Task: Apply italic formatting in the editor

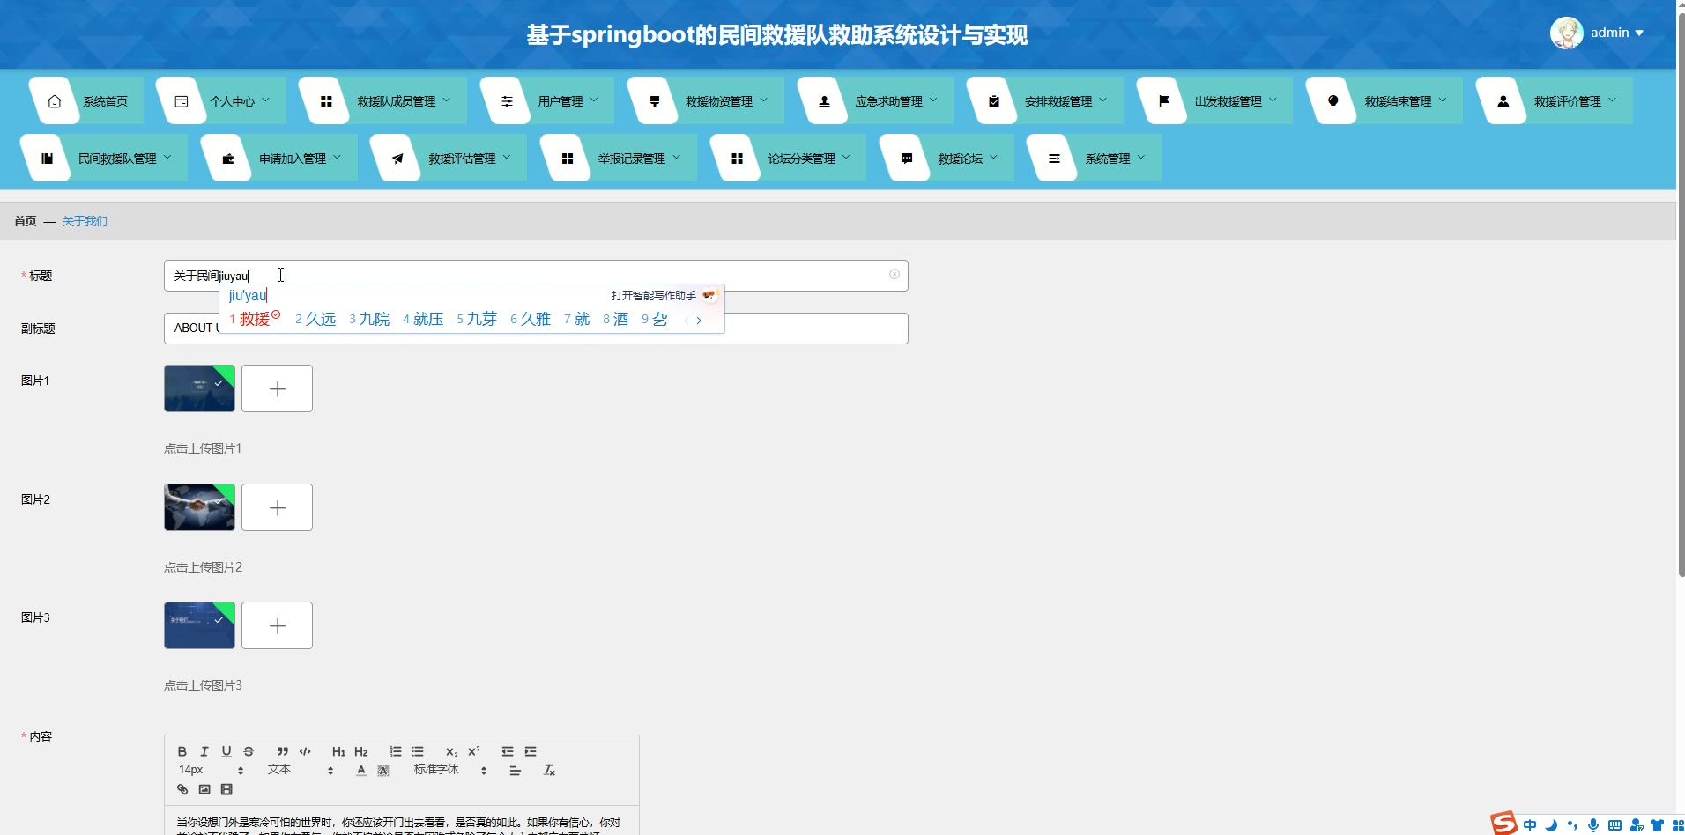Action: click(204, 751)
